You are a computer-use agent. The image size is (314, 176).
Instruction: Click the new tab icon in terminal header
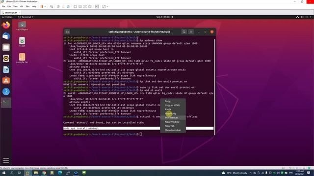[67, 32]
